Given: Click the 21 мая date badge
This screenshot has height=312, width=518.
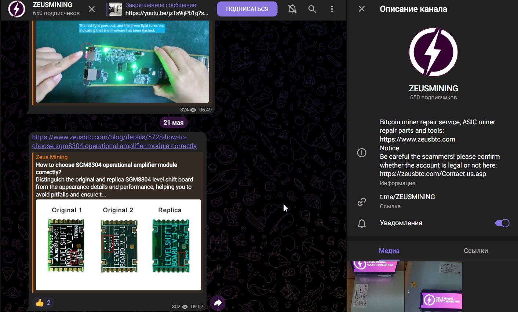Looking at the screenshot, I should click(x=174, y=122).
